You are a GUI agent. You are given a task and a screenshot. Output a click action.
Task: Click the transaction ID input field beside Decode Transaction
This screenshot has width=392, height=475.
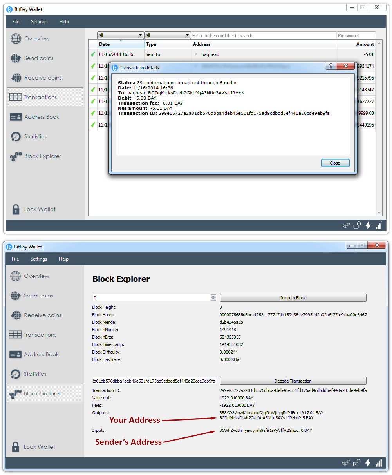(154, 381)
